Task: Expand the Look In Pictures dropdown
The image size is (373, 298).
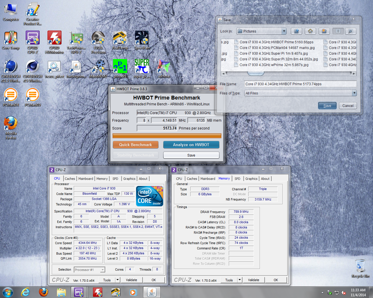Action: point(284,31)
